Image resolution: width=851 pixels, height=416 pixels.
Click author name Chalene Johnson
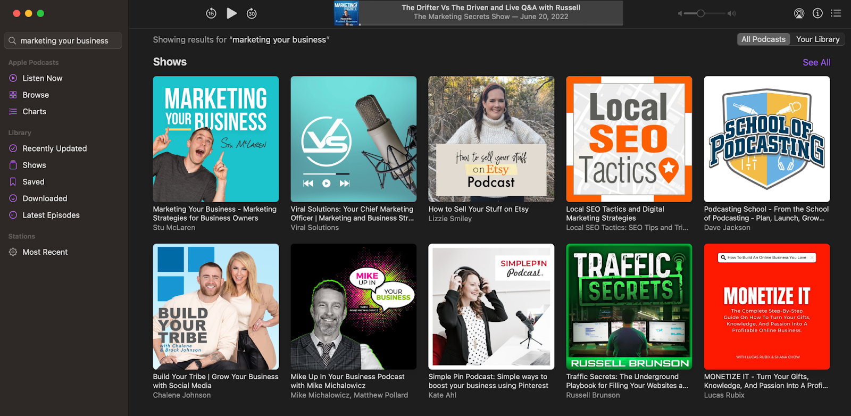click(x=182, y=395)
